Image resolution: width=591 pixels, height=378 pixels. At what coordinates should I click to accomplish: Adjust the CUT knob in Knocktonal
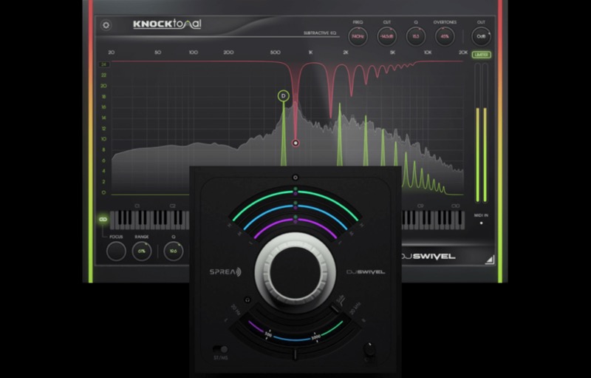tap(387, 36)
